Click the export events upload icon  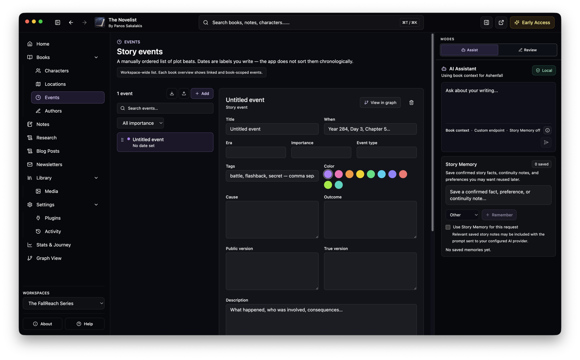(184, 93)
